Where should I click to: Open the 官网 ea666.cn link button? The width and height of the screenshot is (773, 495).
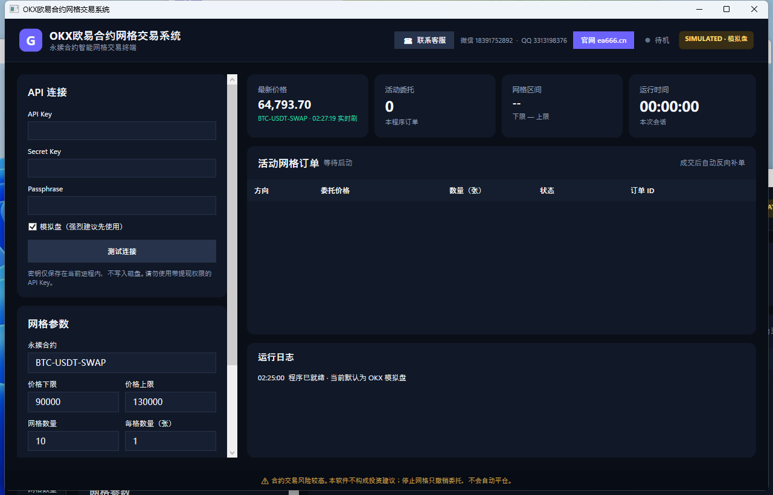click(x=603, y=40)
